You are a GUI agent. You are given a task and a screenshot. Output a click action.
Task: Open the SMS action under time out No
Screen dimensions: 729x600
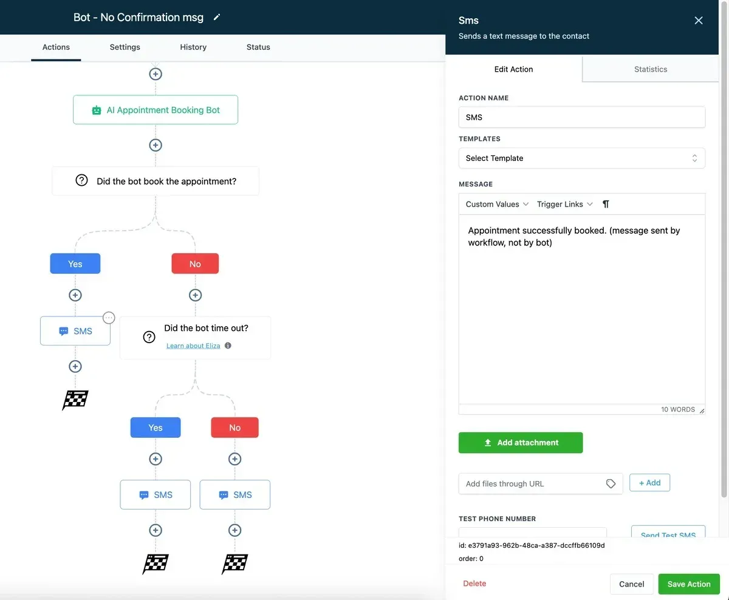click(x=234, y=495)
